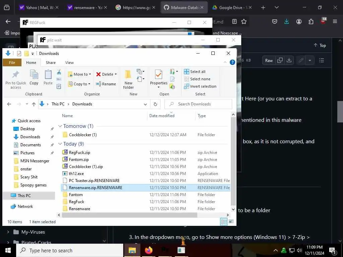Screen dimensions: 343x257
Task: Click the Delete red X button
Action: click(x=105, y=74)
